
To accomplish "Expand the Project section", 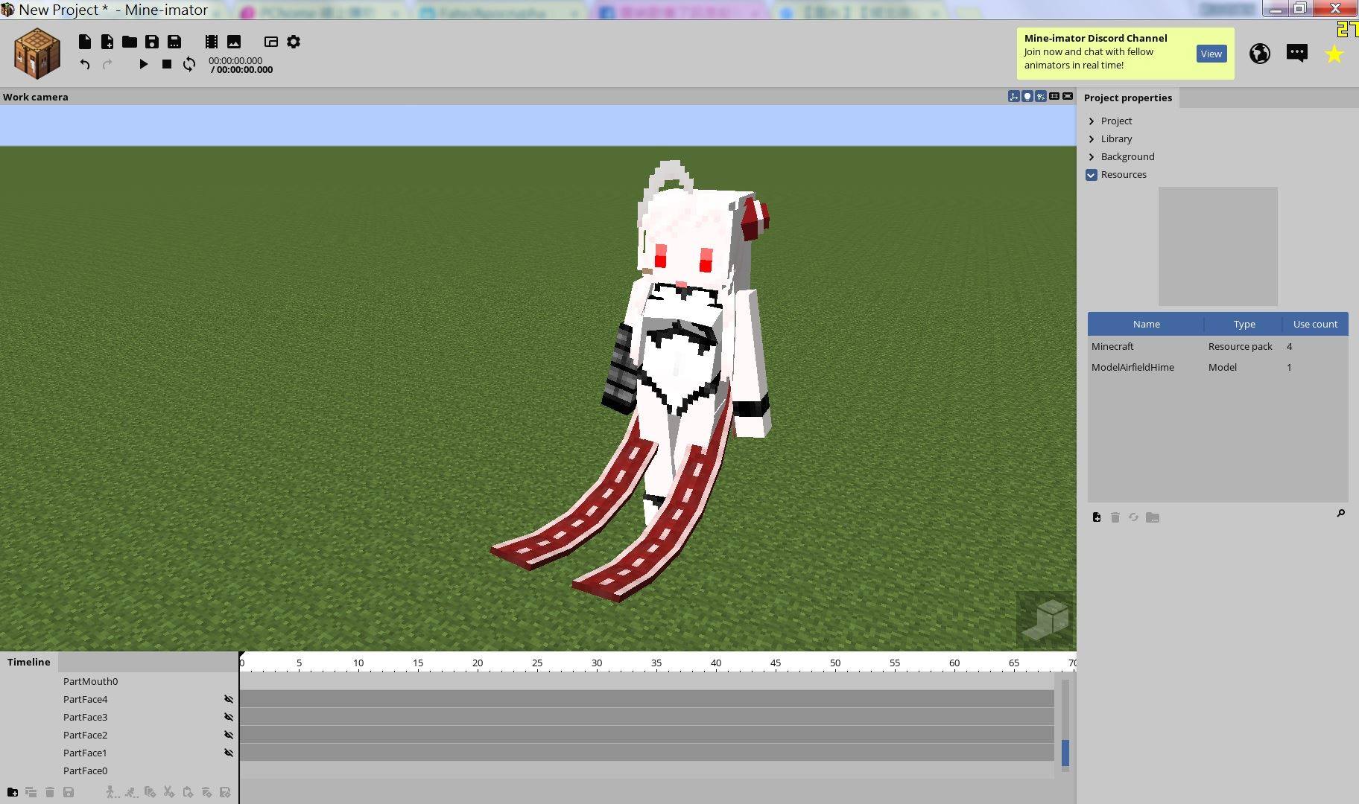I will tap(1092, 121).
